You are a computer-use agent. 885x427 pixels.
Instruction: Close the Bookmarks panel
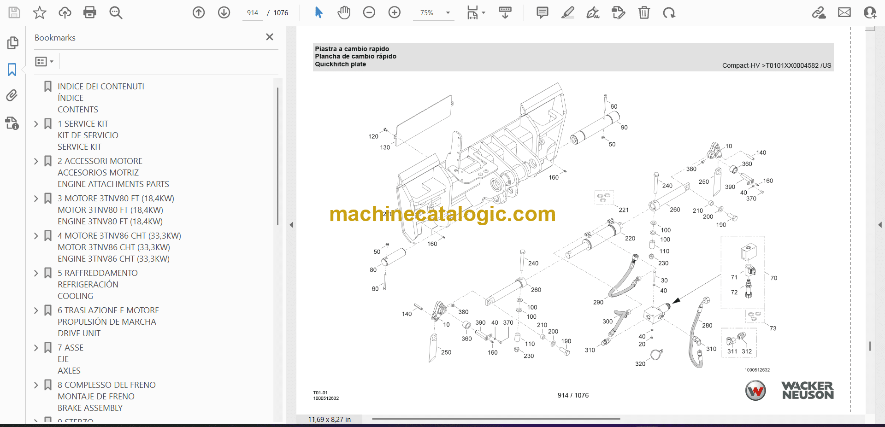pyautogui.click(x=270, y=37)
